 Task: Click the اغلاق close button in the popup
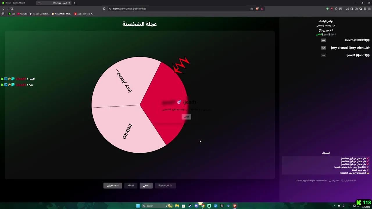pyautogui.click(x=186, y=117)
